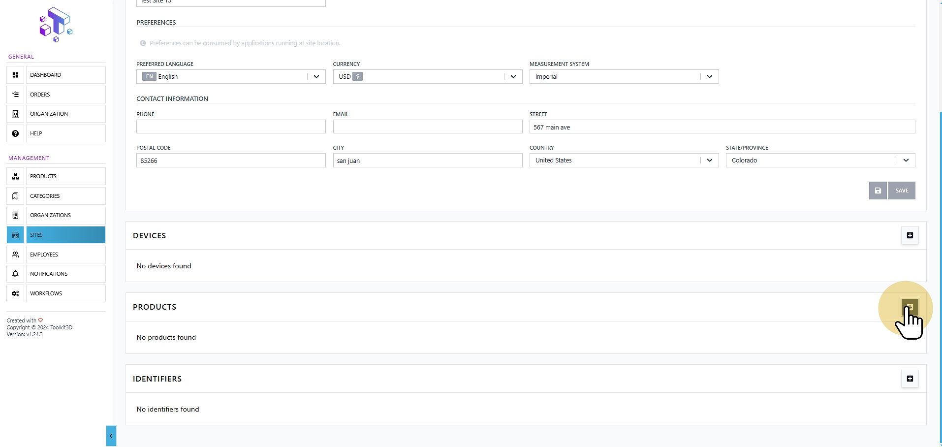Click the Categories bookmark icon
Screen dimensions: 942x447
point(15,196)
